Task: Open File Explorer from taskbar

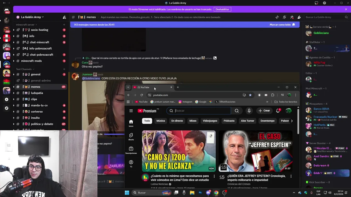Action: [x=192, y=193]
